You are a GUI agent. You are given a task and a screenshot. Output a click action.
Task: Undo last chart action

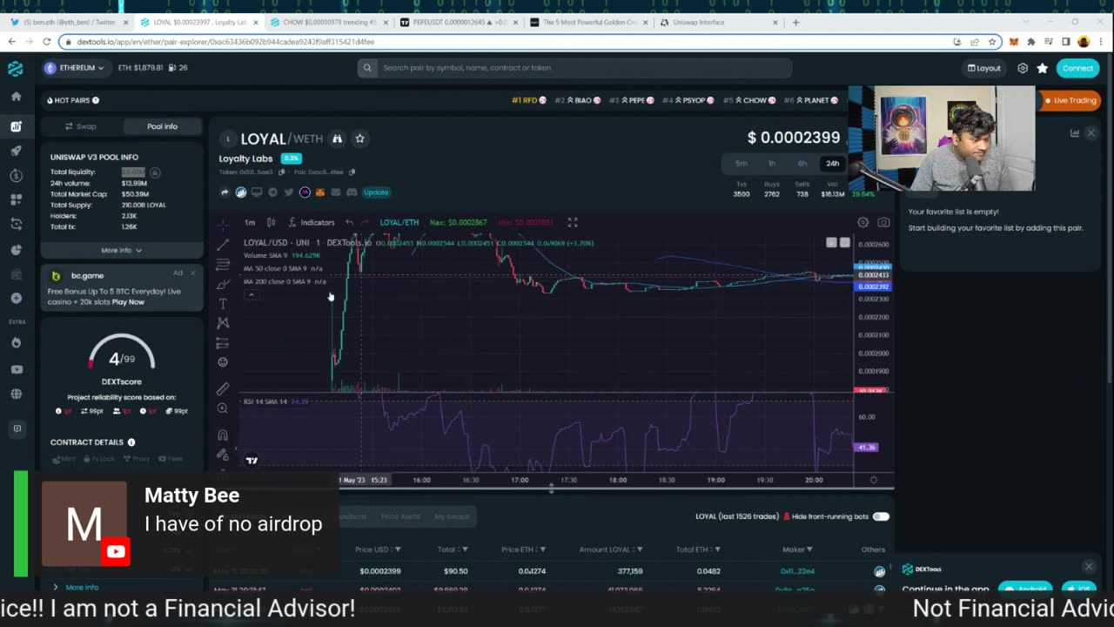pyautogui.click(x=349, y=222)
